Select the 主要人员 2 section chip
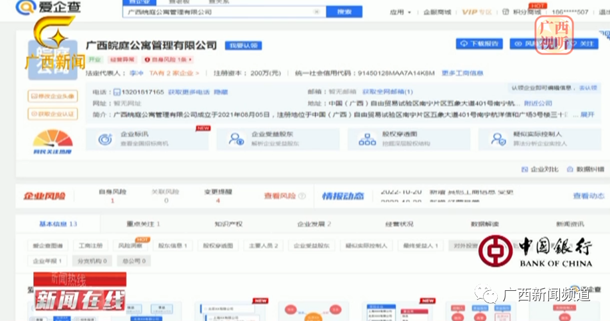Image resolution: width=610 pixels, height=321 pixels. [x=264, y=245]
